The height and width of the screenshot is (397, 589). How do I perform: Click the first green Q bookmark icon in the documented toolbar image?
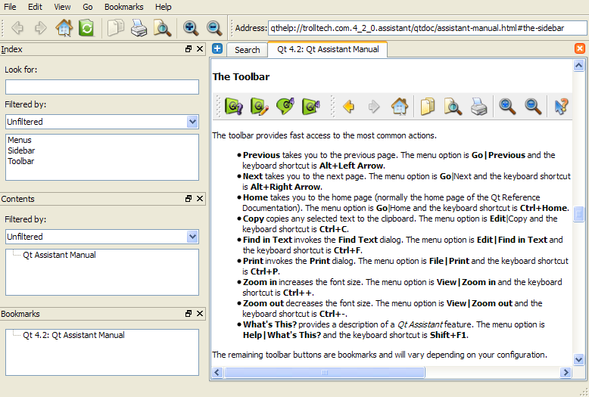click(234, 107)
